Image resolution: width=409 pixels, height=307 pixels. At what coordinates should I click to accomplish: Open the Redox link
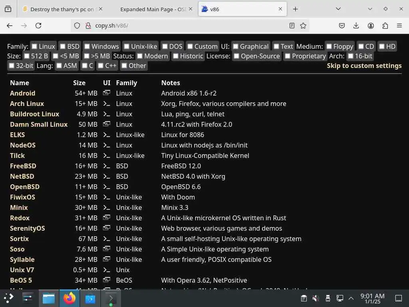(20, 218)
